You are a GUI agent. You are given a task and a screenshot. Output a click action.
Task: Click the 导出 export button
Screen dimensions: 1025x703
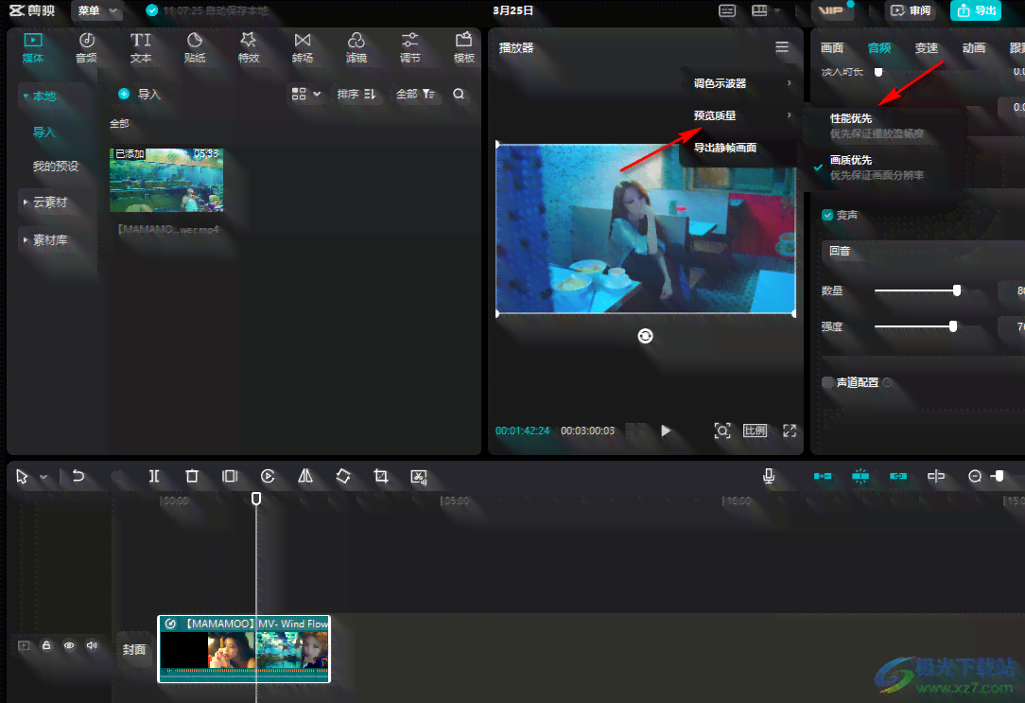pyautogui.click(x=976, y=10)
